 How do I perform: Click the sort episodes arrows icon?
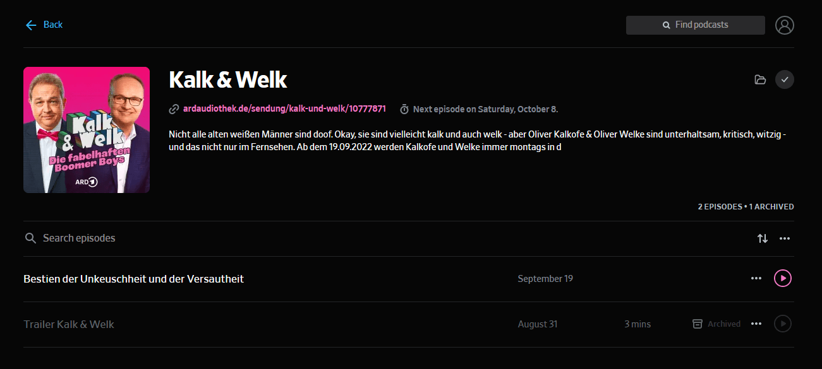coord(763,238)
